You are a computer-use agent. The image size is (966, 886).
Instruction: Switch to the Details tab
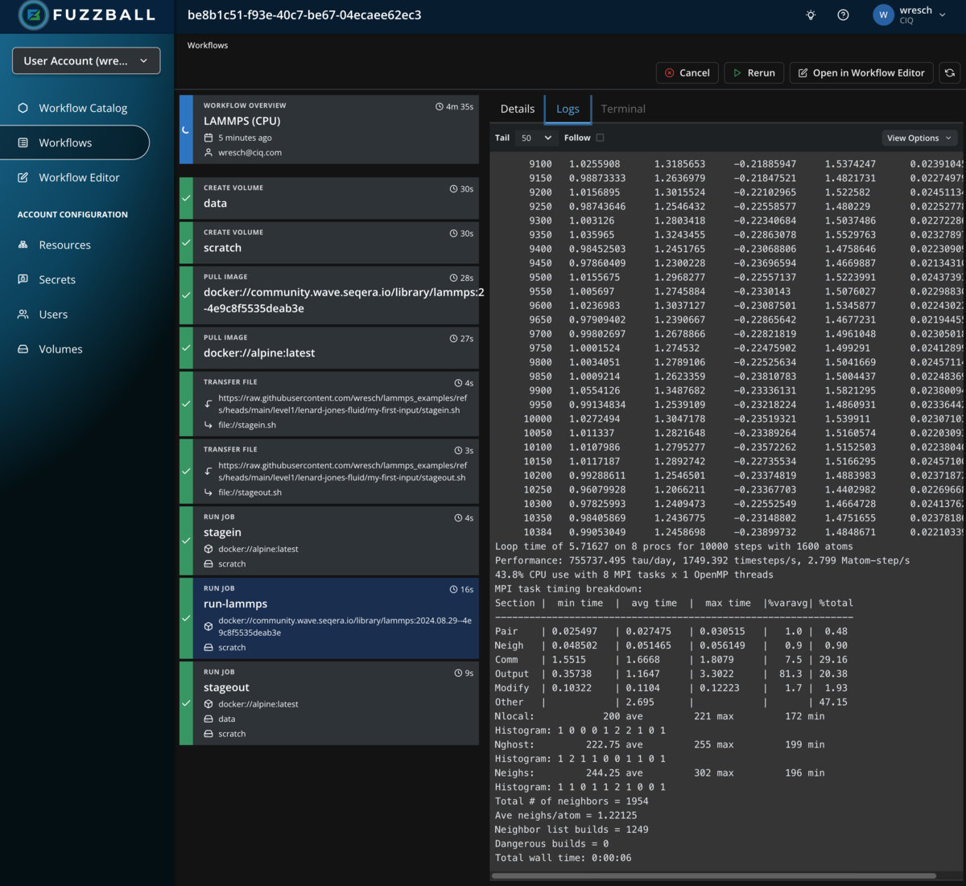(517, 109)
